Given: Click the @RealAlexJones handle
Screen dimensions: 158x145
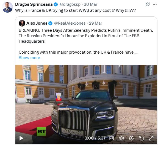Looking at the screenshot, I should click(70, 23).
